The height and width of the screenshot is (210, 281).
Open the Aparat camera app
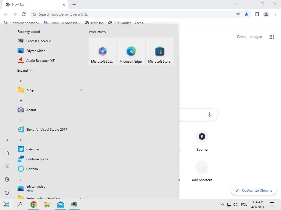pyautogui.click(x=50, y=110)
